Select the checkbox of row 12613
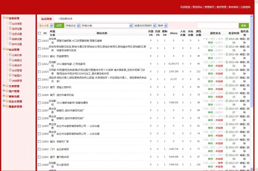The image size is (258, 171). [x=39, y=56]
